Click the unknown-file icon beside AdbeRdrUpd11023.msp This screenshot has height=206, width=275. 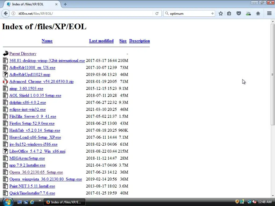pos(5,74)
